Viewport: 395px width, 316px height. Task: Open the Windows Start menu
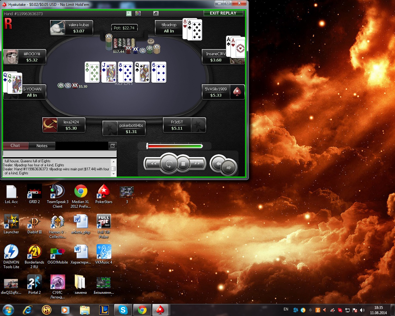[x=8, y=310]
